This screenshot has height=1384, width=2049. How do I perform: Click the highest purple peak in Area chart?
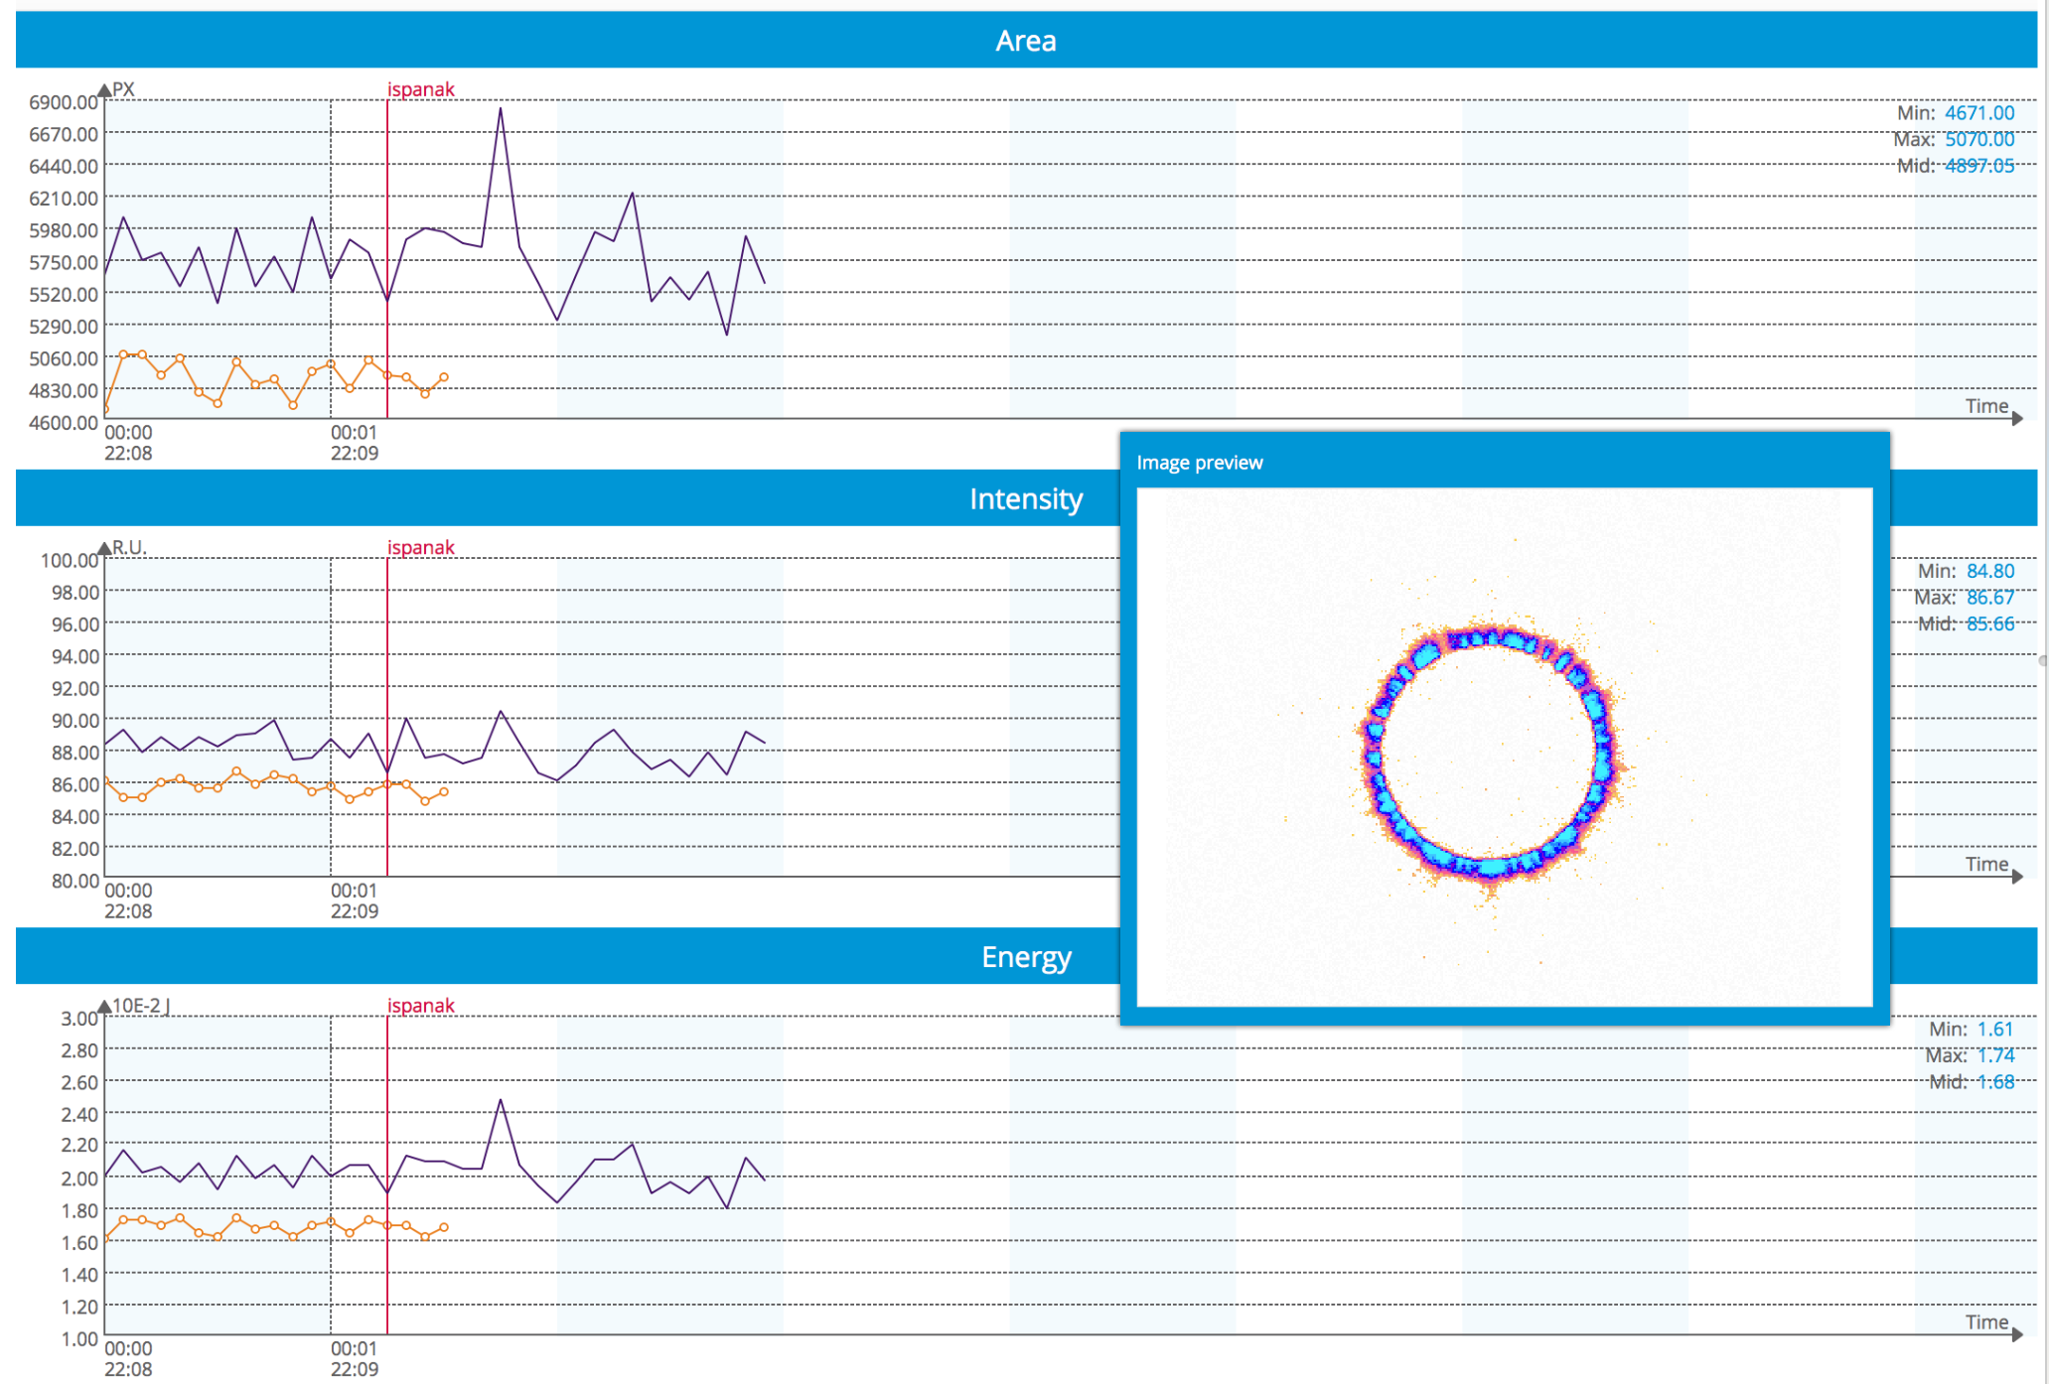(x=501, y=108)
